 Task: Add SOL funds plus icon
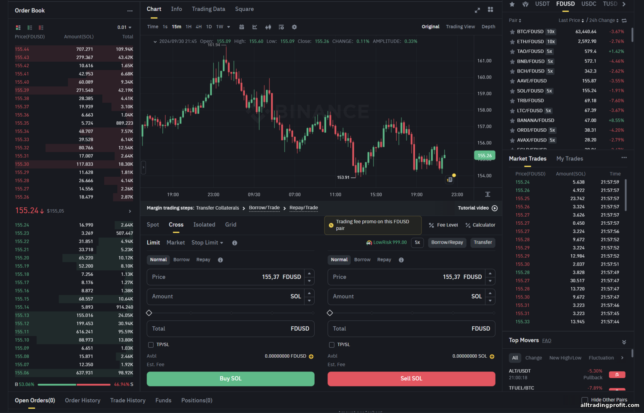tap(492, 356)
